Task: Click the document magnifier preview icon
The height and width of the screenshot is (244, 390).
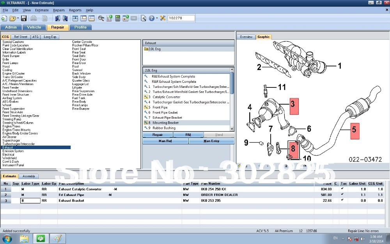Action: [x=143, y=18]
